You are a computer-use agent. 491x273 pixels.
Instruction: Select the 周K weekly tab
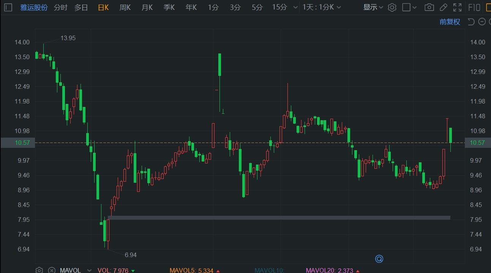[125, 7]
